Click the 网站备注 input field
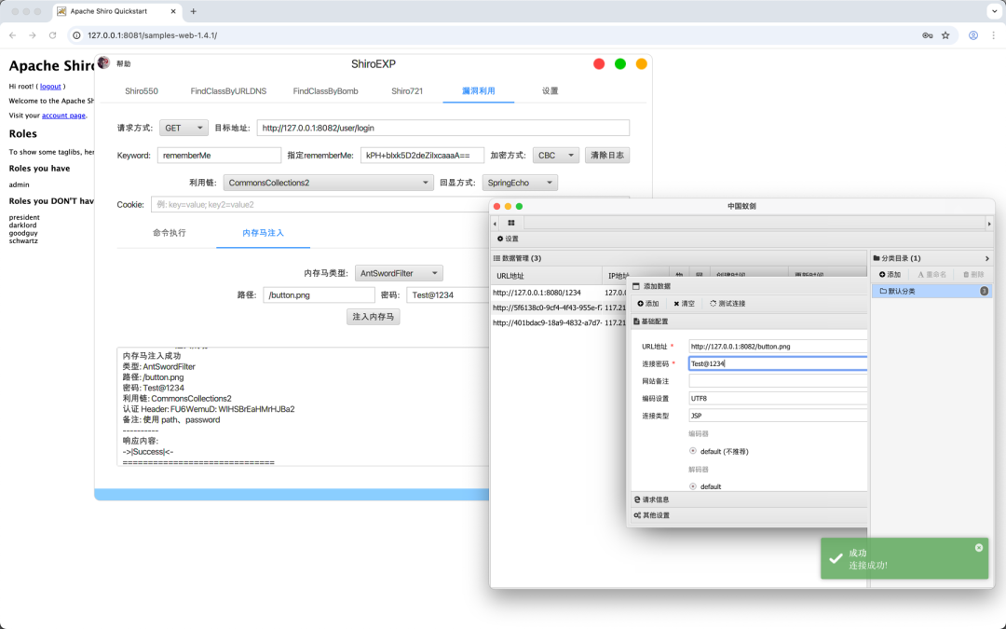The width and height of the screenshot is (1006, 629). [778, 381]
